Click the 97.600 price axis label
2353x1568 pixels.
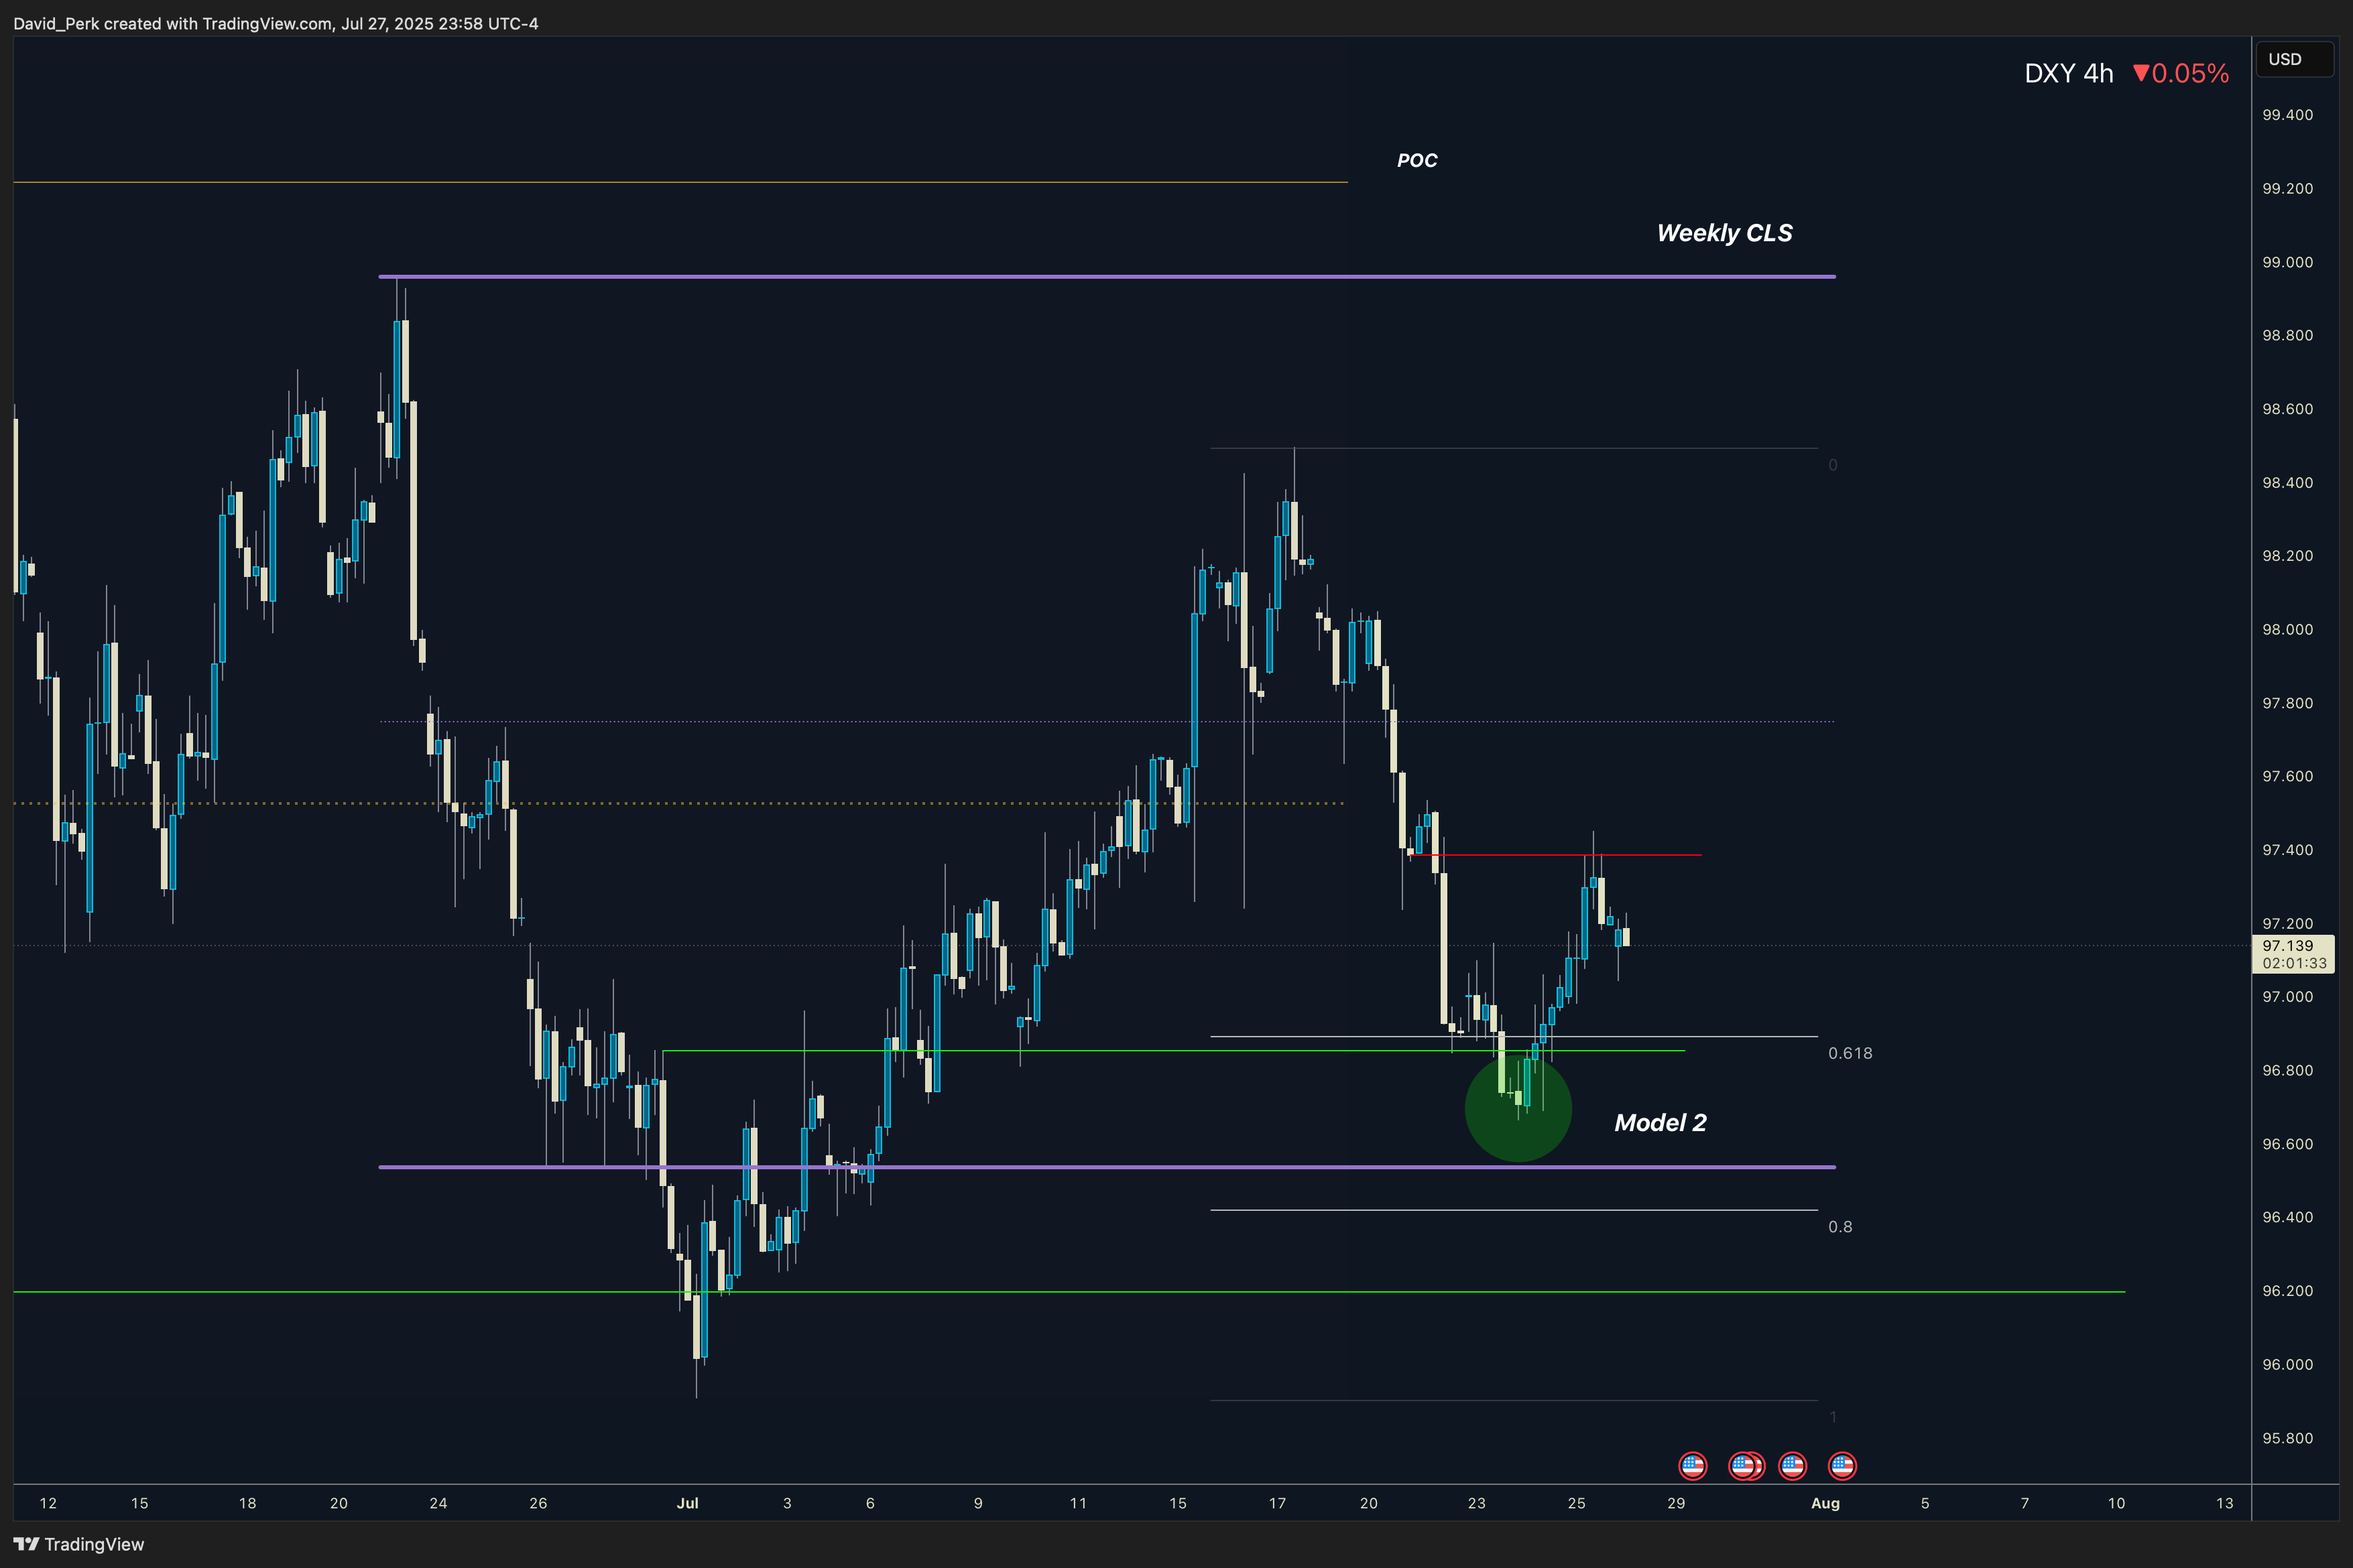(2287, 776)
